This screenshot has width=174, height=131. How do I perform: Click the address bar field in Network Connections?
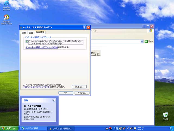click(x=115, y=41)
